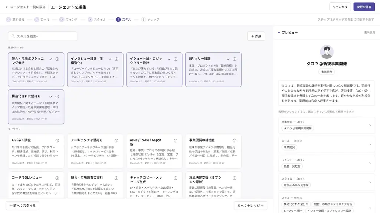Go to 基本情報 step tab
The width and height of the screenshot is (380, 213).
(15, 20)
